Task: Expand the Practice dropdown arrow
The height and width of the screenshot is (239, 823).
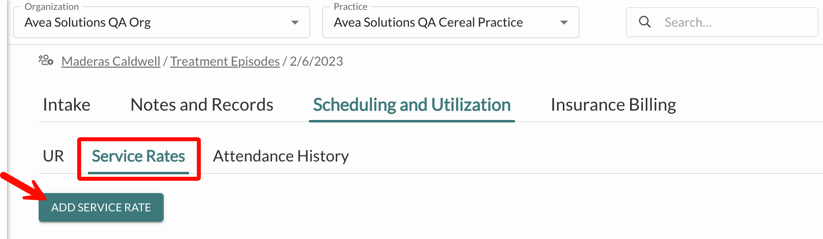Action: 564,22
